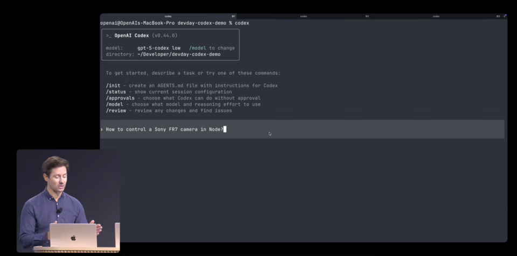Open a new terminal tab with plus icon

pos(505,16)
